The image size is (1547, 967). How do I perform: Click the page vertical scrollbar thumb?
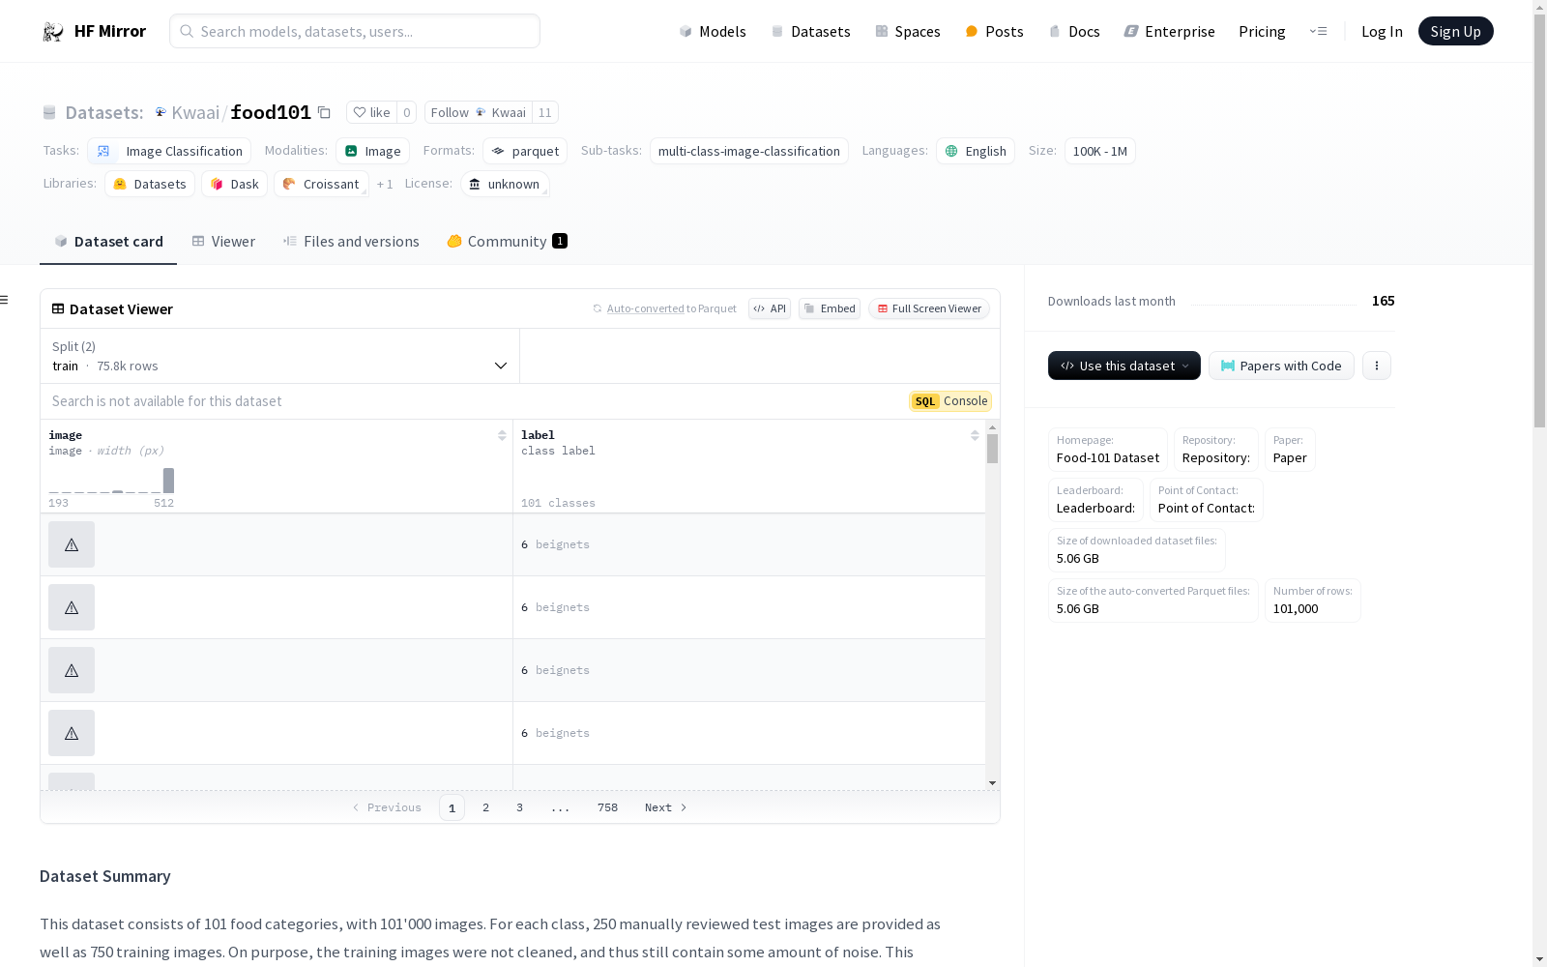[x=1539, y=220]
